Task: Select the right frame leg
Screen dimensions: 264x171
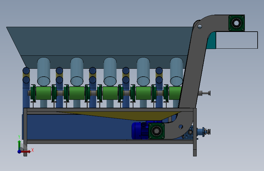Action: coord(195,132)
